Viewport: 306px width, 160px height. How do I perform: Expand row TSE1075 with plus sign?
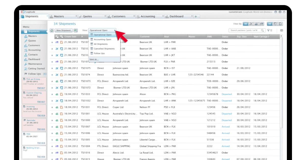point(52,68)
